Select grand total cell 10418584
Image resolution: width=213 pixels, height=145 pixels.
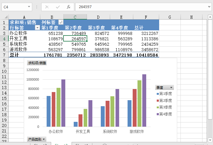click(146, 55)
